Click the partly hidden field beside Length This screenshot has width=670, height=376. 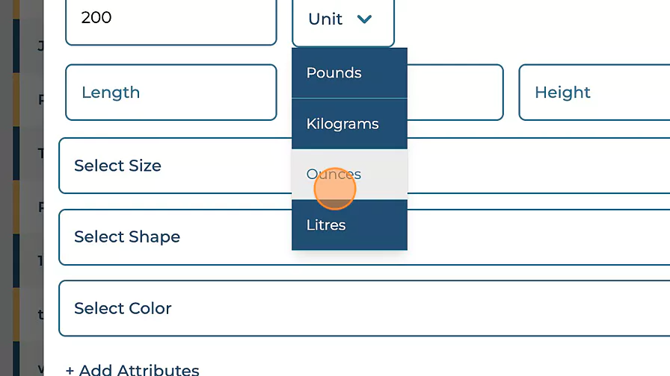(455, 93)
